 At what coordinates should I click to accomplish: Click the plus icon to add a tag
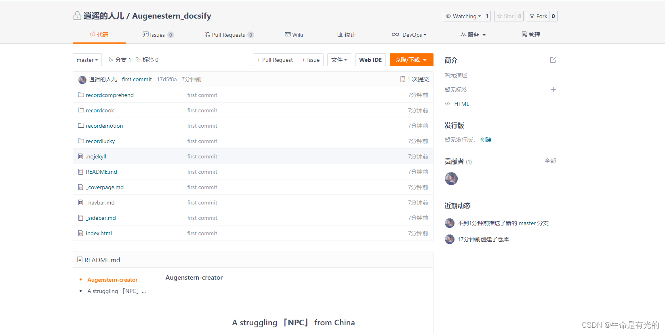pos(553,89)
